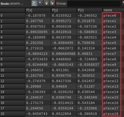Screen dimensions: 124x117
Task: Click the Group filter input field
Action: point(94,3)
